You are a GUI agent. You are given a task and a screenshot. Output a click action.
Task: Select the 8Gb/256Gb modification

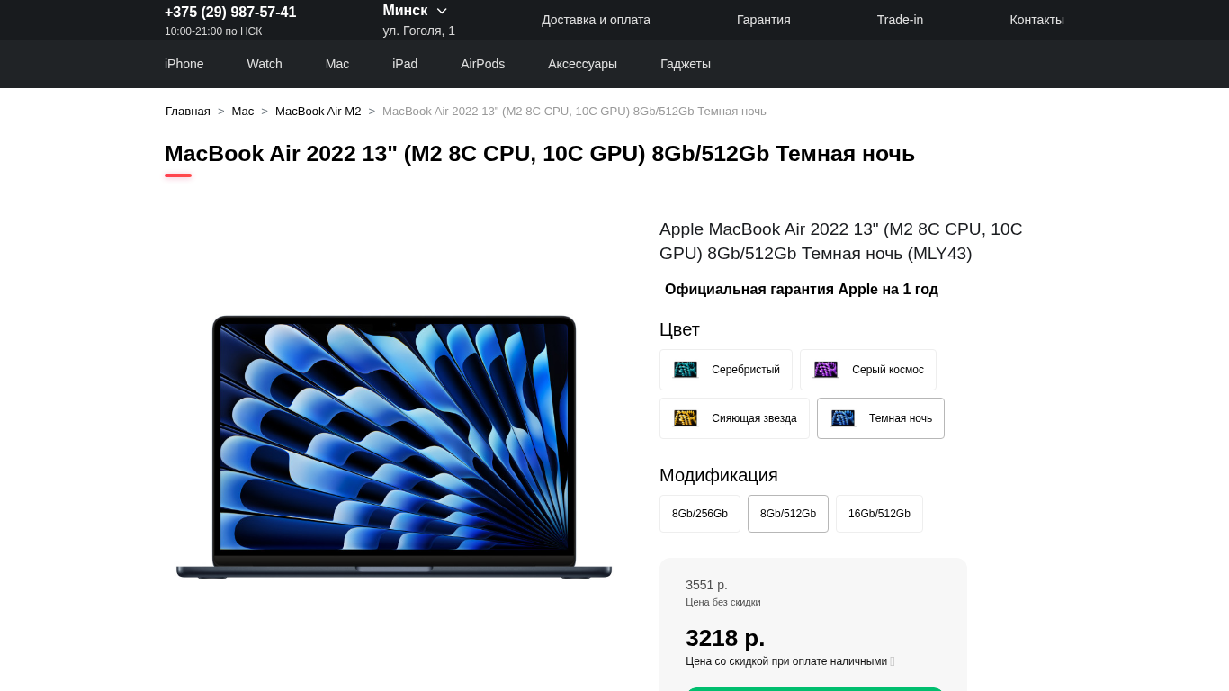pyautogui.click(x=700, y=514)
